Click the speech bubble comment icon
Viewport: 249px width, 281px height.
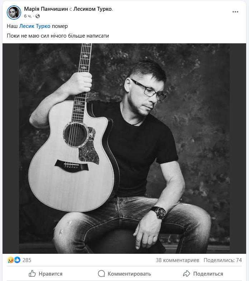tap(101, 273)
